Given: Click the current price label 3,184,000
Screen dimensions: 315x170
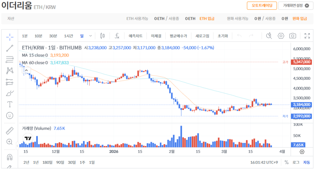Looking at the screenshot, I should 301,104.
